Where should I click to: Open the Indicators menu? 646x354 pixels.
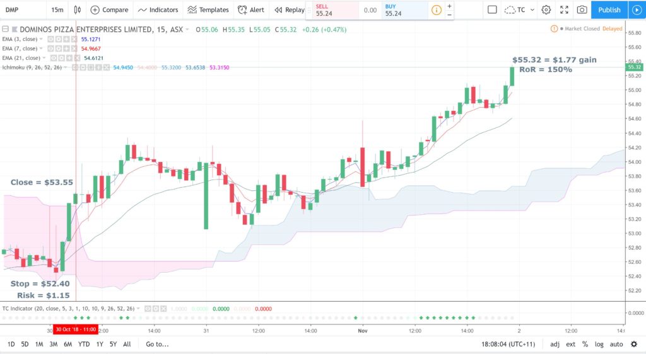[158, 10]
